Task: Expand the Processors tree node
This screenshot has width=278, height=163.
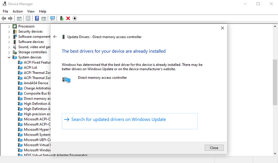Action: pos(9,27)
